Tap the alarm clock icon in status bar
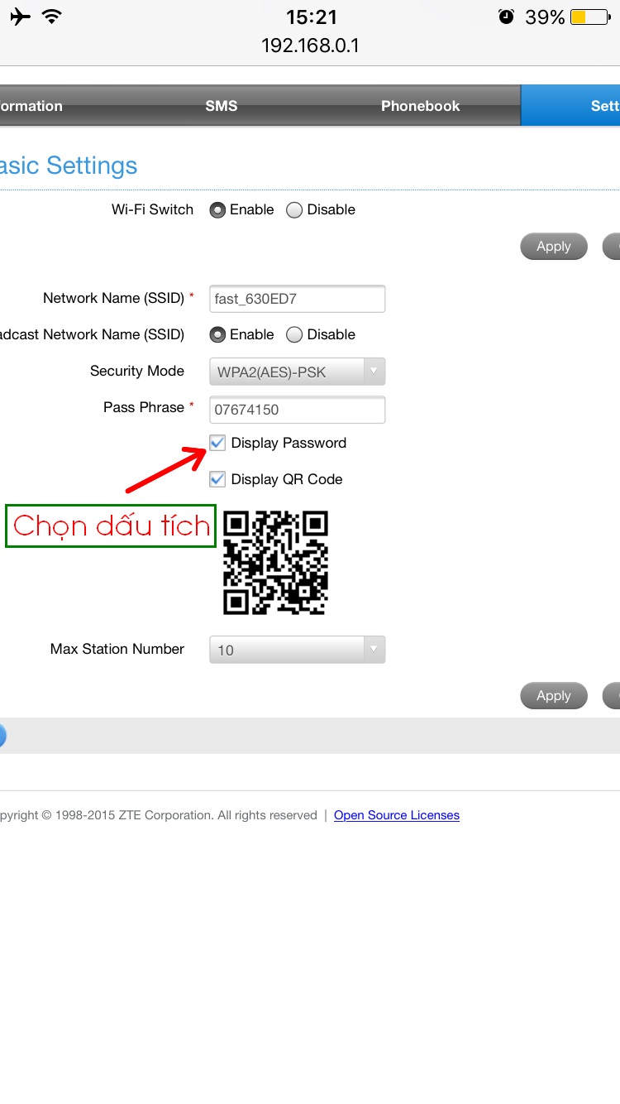Image resolution: width=620 pixels, height=1104 pixels. pyautogui.click(x=507, y=17)
